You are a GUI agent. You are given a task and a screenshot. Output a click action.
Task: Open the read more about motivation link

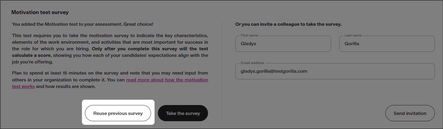(167, 80)
